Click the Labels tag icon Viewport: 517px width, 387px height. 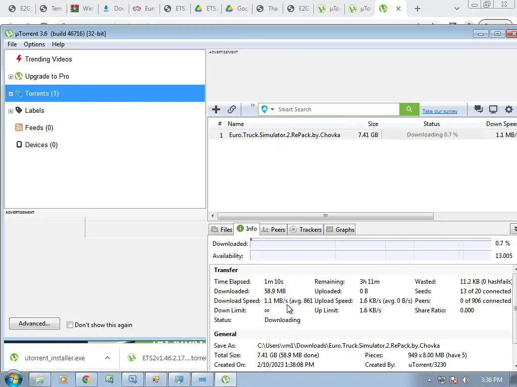pos(19,110)
